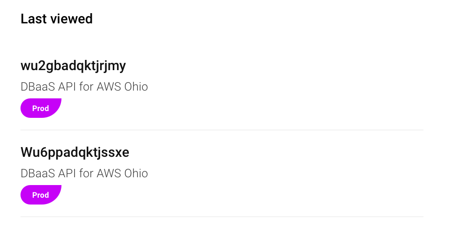Image resolution: width=463 pixels, height=243 pixels.
Task: Click the word "Ohio" in Wu6ppadqktjssxe's description
Action: [135, 174]
